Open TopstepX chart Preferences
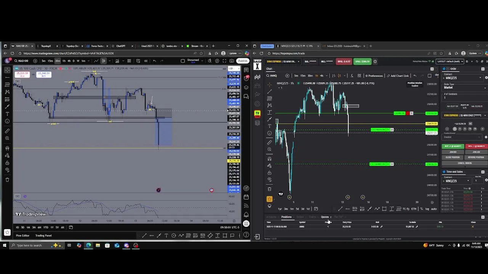488x274 pixels. point(374,75)
